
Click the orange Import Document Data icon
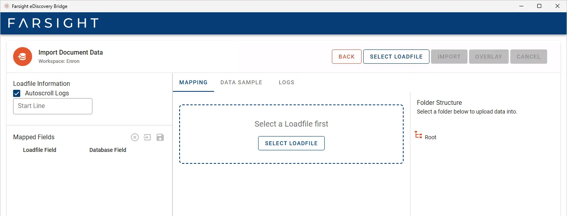23,57
